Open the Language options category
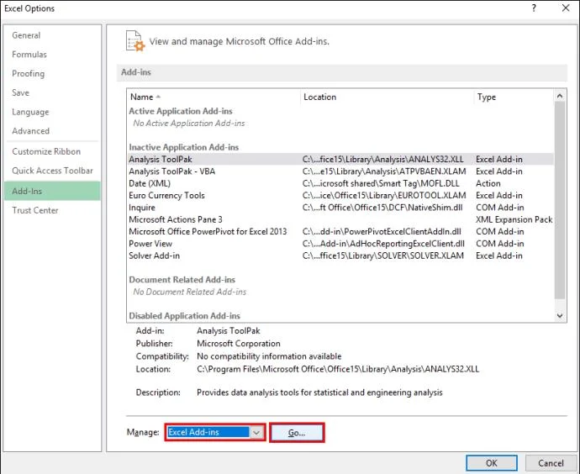 pos(30,112)
